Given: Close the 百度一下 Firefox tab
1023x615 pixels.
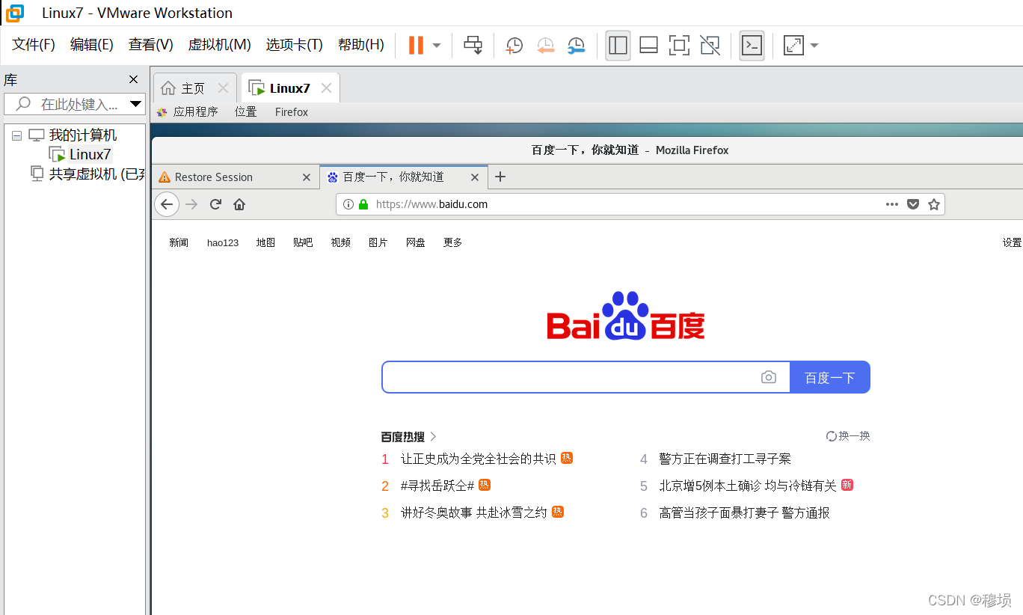Looking at the screenshot, I should [x=474, y=177].
